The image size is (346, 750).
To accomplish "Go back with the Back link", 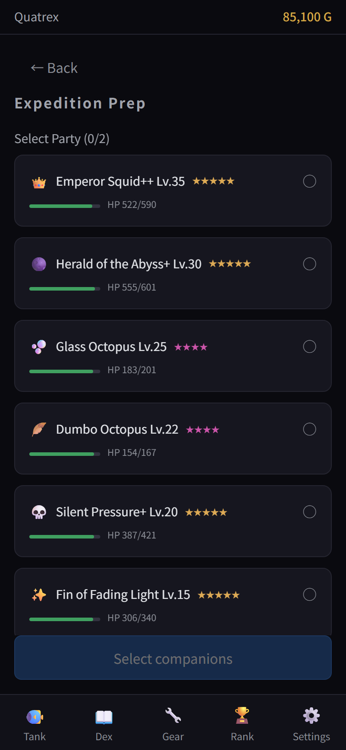I will click(x=54, y=68).
